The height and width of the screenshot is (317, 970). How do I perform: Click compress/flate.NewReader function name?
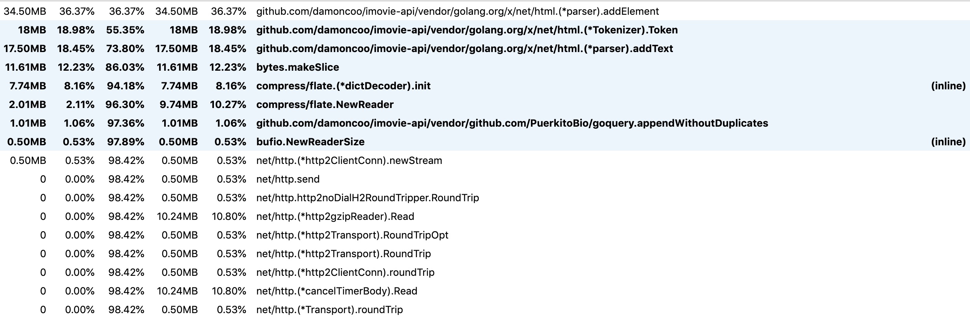pyautogui.click(x=325, y=105)
